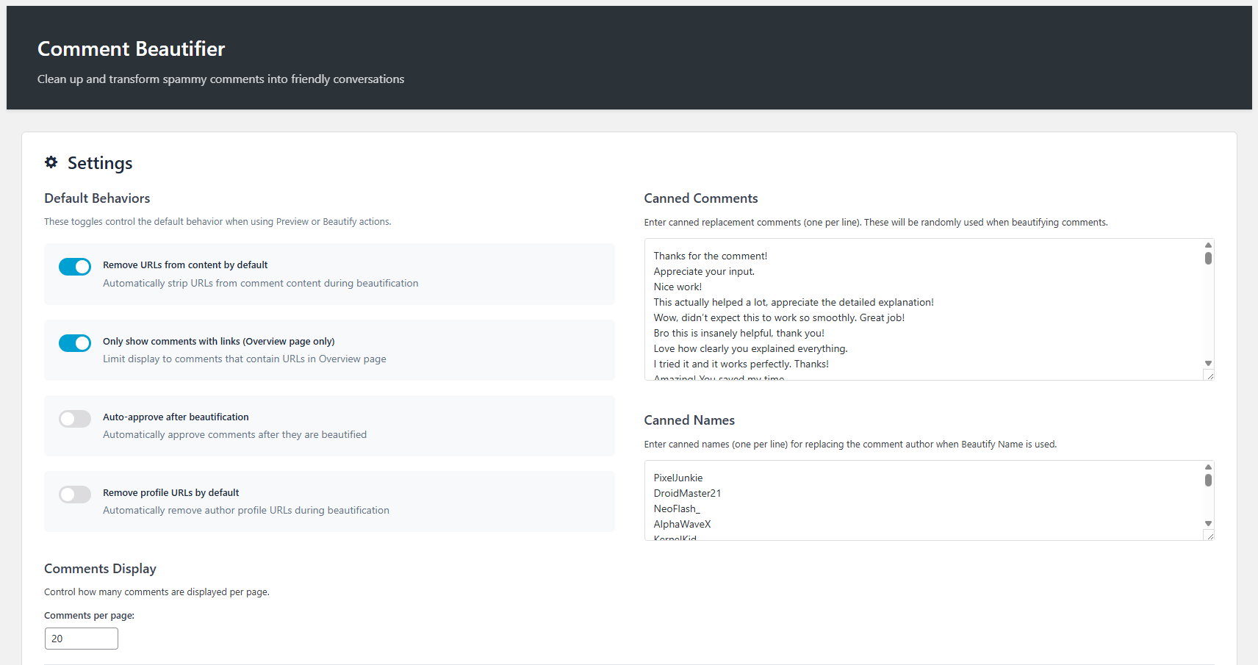Click Canned Names scrollbar thumb

[x=1208, y=480]
